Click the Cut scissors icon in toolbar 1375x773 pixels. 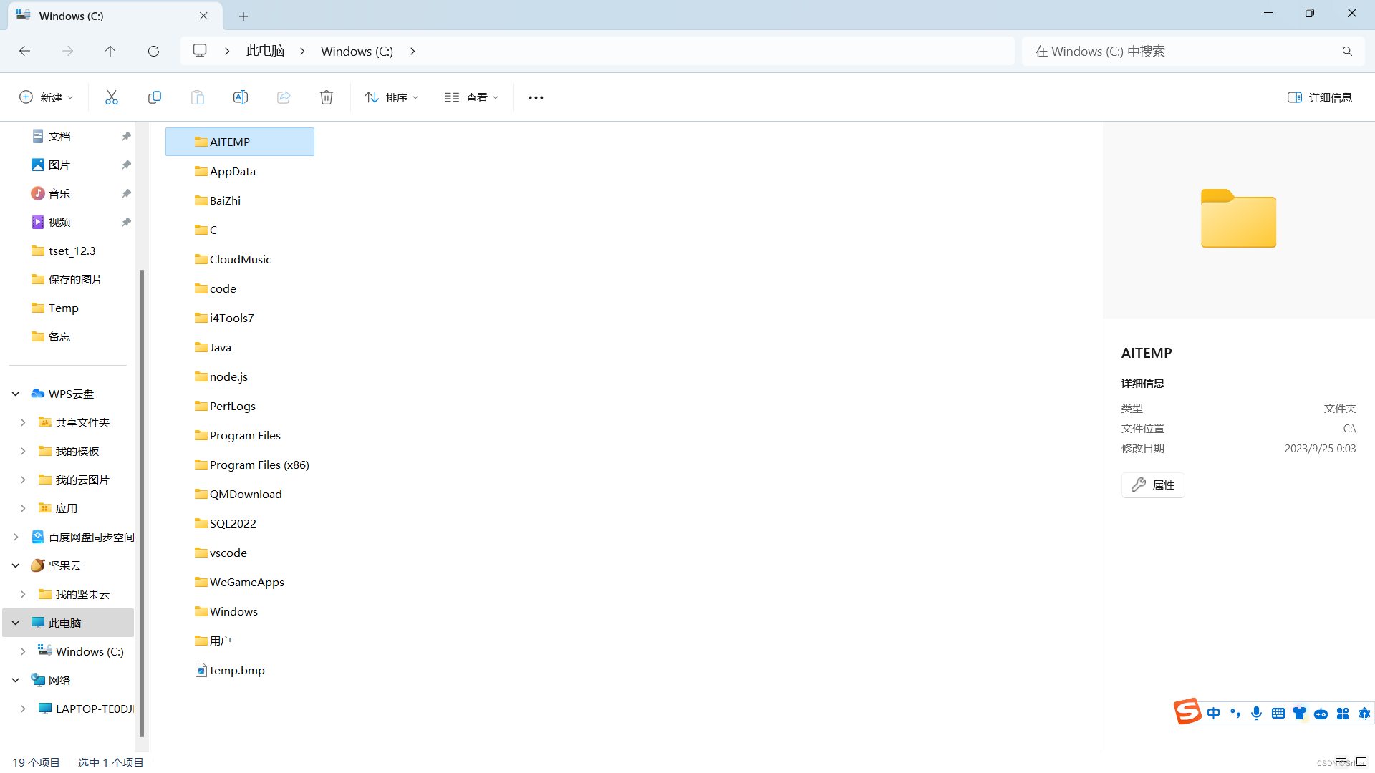coord(112,97)
